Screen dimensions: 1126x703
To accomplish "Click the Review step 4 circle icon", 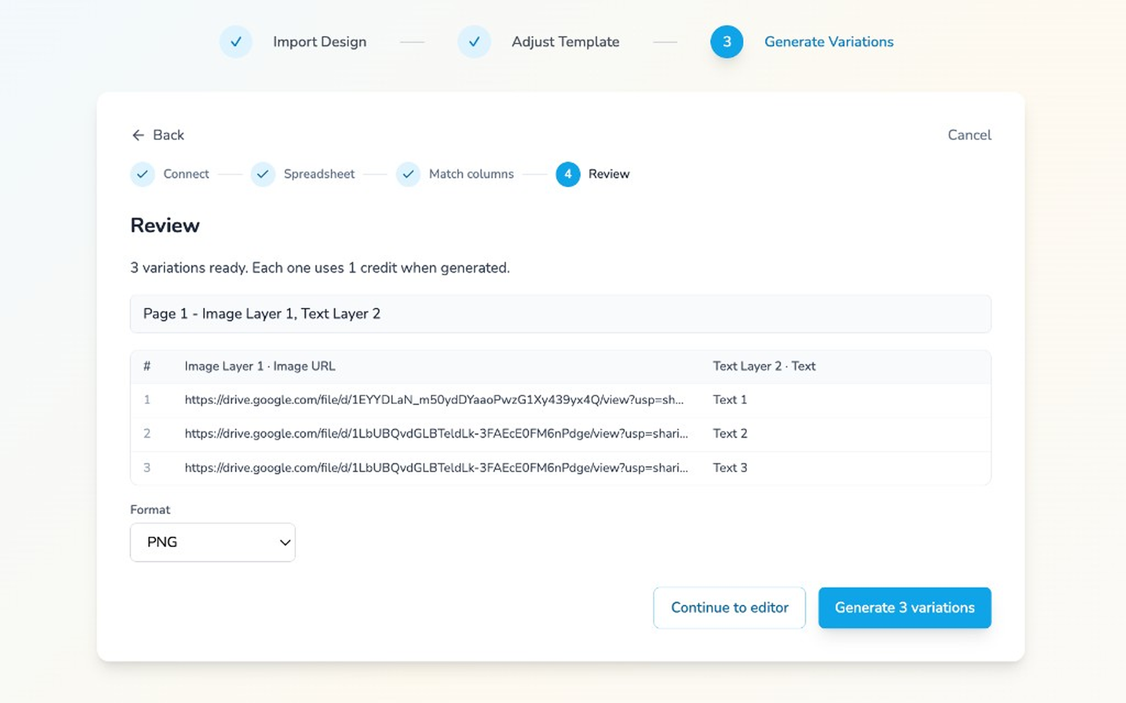I will pos(568,174).
